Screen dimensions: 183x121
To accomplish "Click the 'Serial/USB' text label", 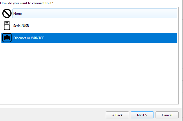I will pos(21,26).
